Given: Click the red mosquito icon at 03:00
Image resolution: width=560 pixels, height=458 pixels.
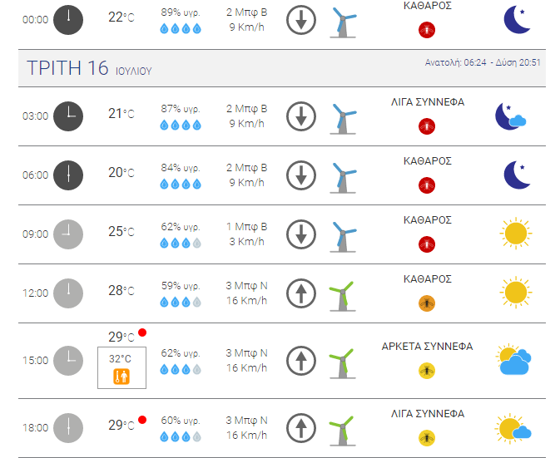Looking at the screenshot, I should click(x=427, y=126).
